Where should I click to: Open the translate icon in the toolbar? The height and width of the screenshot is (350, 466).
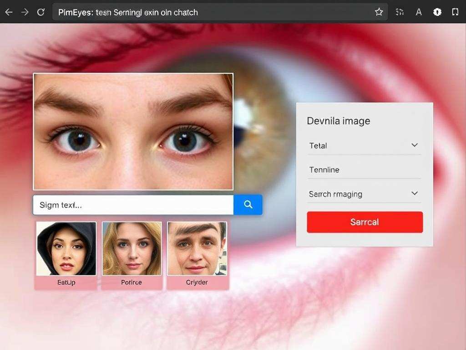[400, 12]
